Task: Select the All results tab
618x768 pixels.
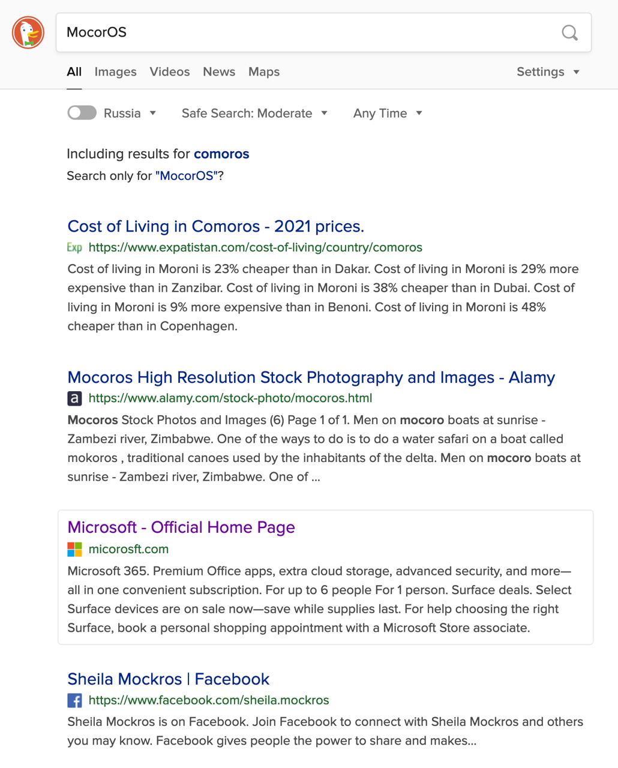Action: 74,72
